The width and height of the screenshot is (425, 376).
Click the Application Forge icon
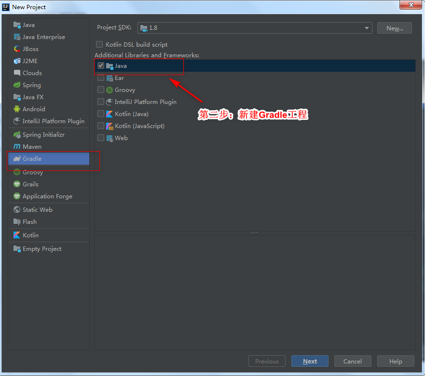(17, 196)
